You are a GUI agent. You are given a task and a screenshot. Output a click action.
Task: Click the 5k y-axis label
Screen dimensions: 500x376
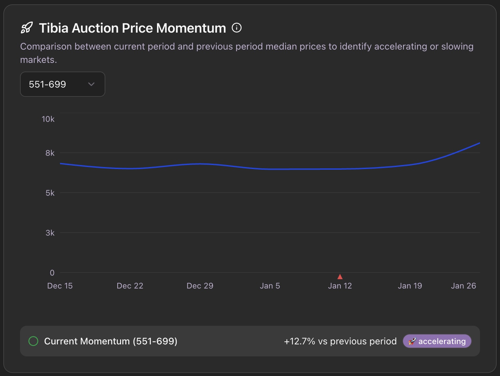coord(50,193)
